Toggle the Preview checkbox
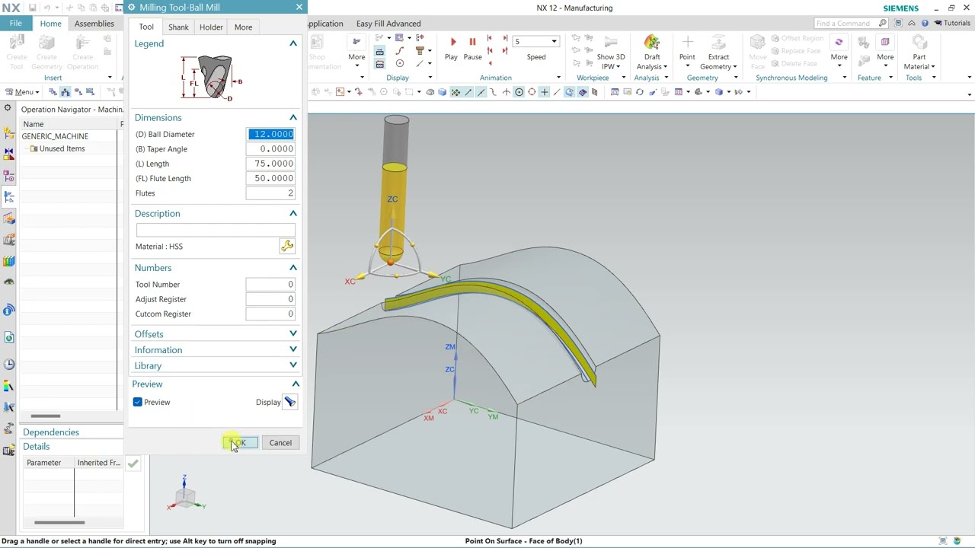This screenshot has width=975, height=548. point(138,402)
